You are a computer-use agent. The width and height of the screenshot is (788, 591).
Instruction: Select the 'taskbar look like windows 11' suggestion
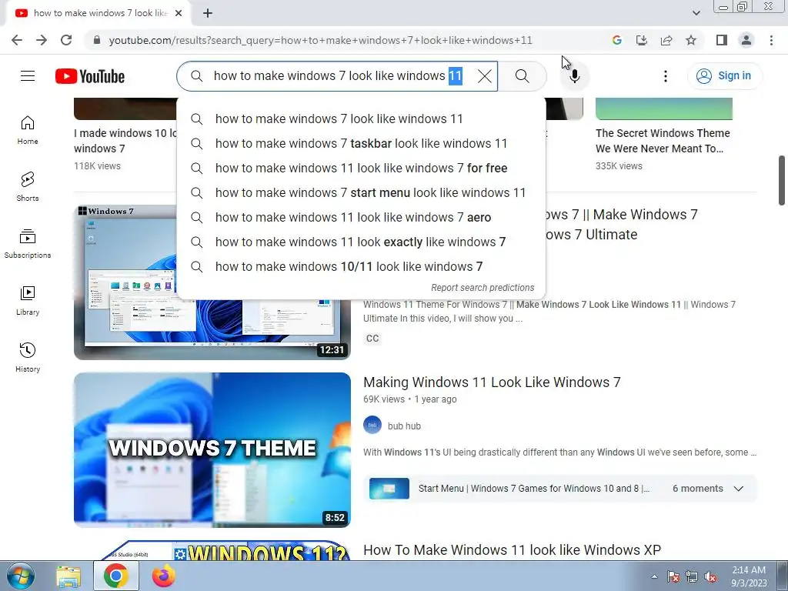click(x=361, y=143)
